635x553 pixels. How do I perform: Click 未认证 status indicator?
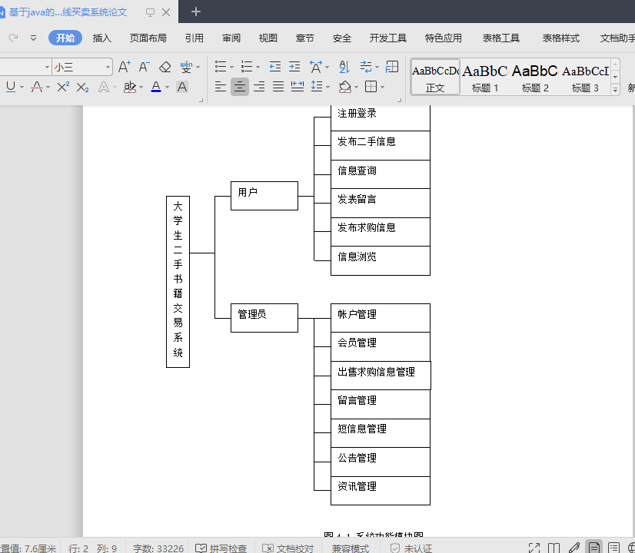coord(411,548)
